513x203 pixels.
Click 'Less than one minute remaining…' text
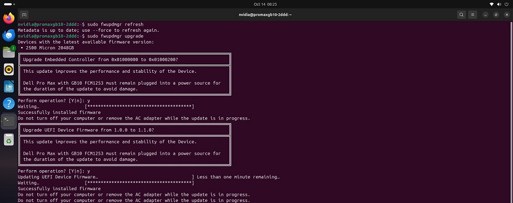click(238, 177)
